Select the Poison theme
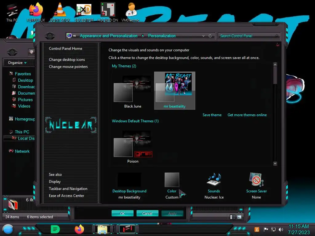Image resolution: width=315 pixels, height=236 pixels. [x=133, y=147]
